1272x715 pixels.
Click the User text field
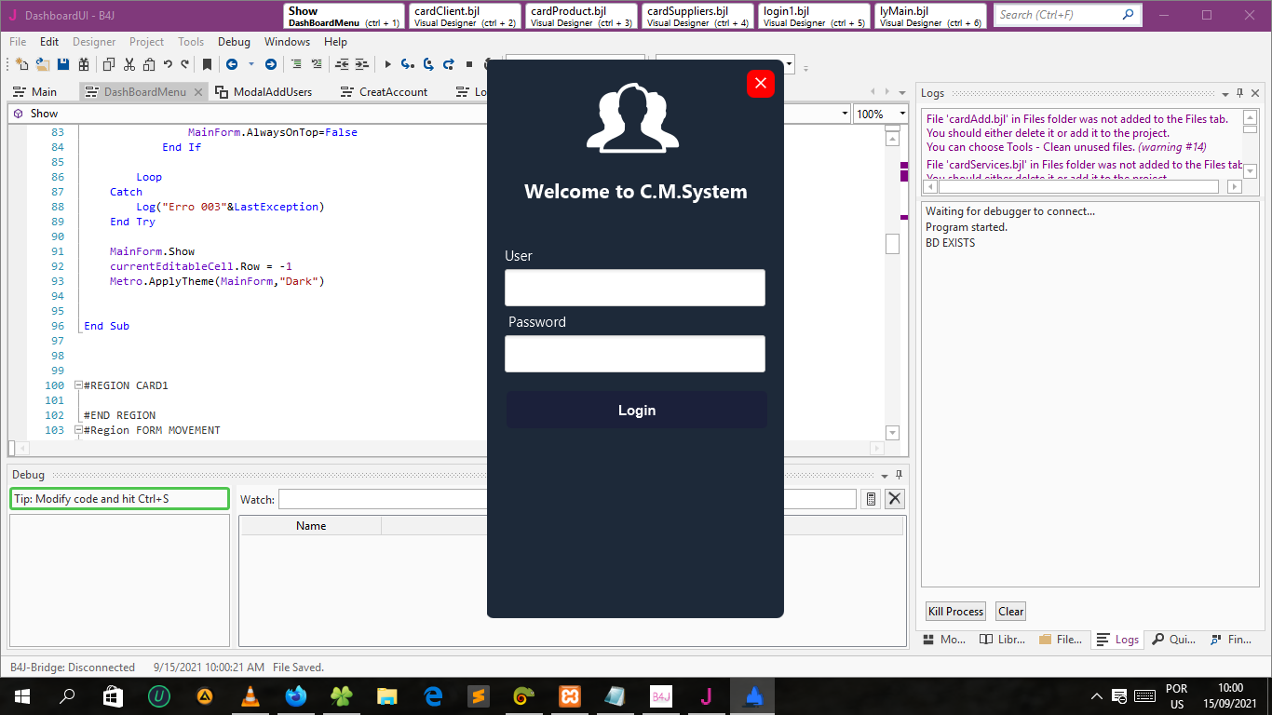pos(634,288)
